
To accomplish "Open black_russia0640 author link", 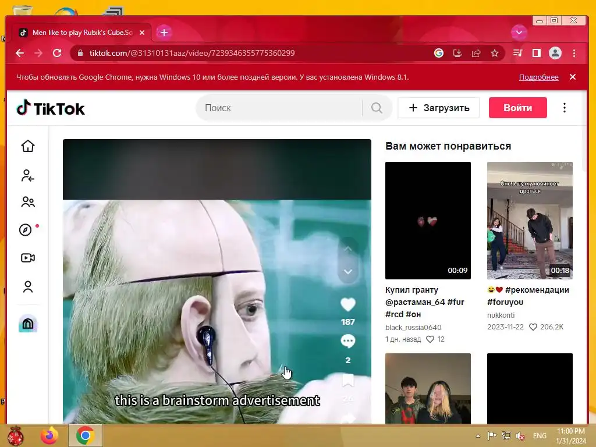I will [413, 327].
